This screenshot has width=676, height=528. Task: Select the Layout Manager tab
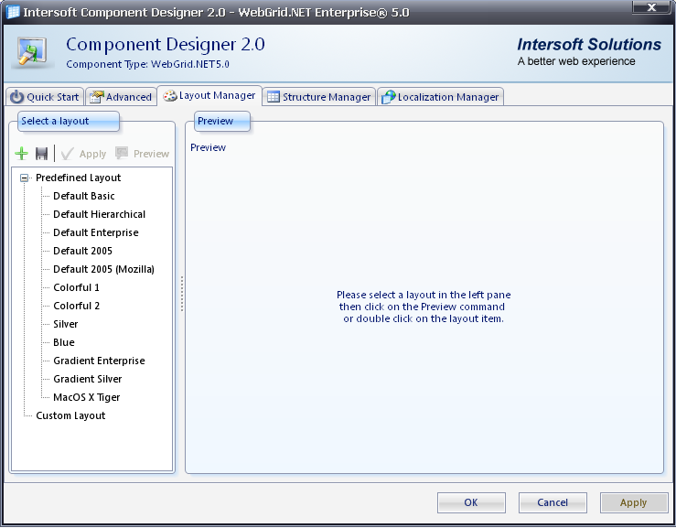209,96
